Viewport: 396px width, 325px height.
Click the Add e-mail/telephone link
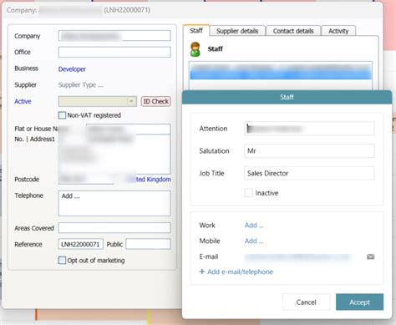click(240, 272)
